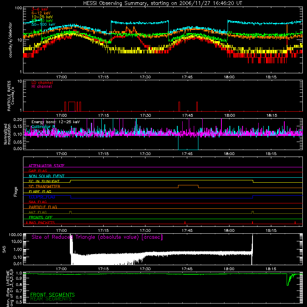Click the Normalized modulation axis label
This screenshot has width=307, height=307.
click(x=7, y=134)
